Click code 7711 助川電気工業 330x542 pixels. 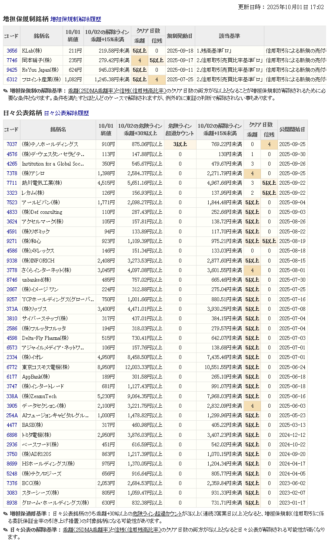pos(12,183)
